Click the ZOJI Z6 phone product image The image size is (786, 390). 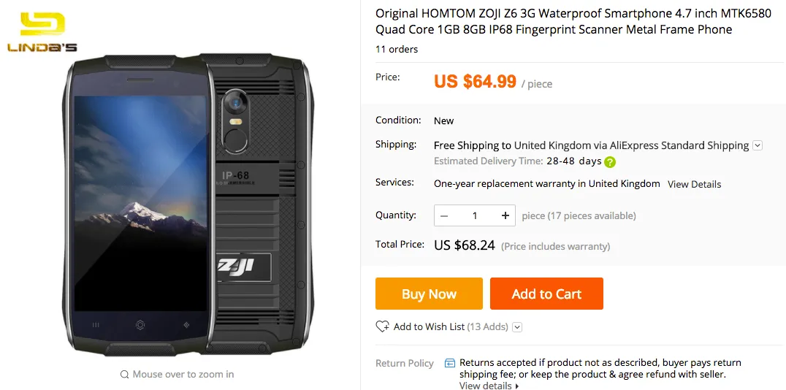[191, 204]
